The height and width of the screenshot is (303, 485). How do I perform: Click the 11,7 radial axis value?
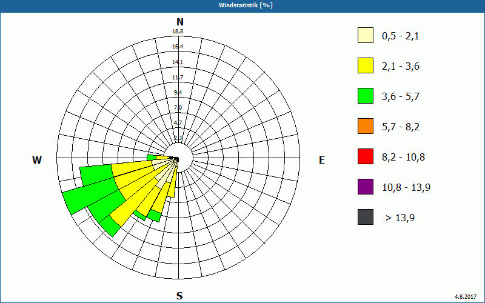click(x=178, y=78)
